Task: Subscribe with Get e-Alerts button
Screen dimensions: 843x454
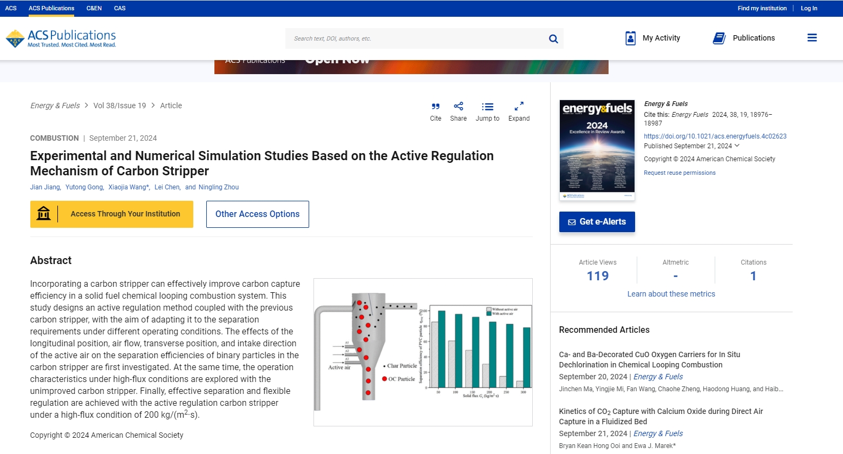Action: pos(597,222)
